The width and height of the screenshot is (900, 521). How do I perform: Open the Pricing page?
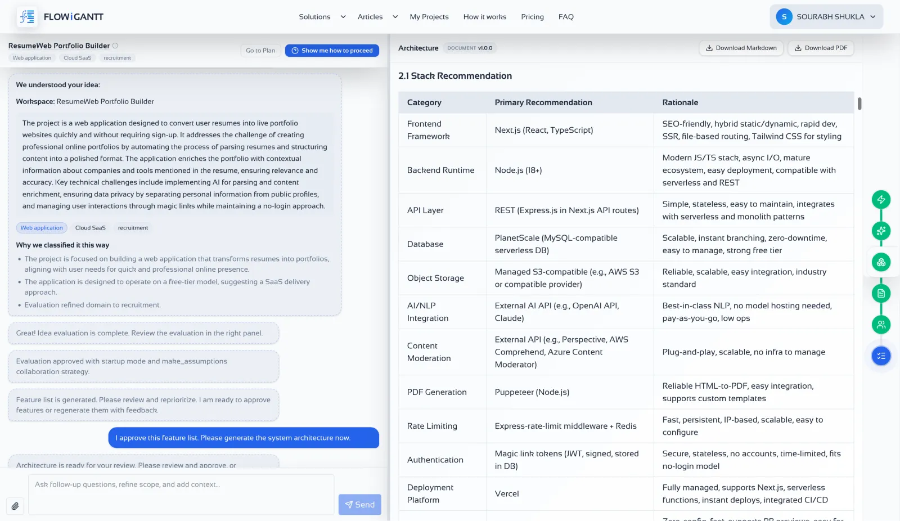click(532, 17)
